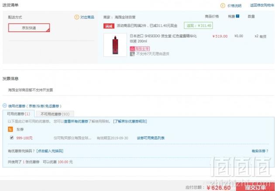Image resolution: width=275 pixels, height=191 pixels.
Task: Uncheck the 999-100元 coupon checkbox
Action: [x=12, y=137]
